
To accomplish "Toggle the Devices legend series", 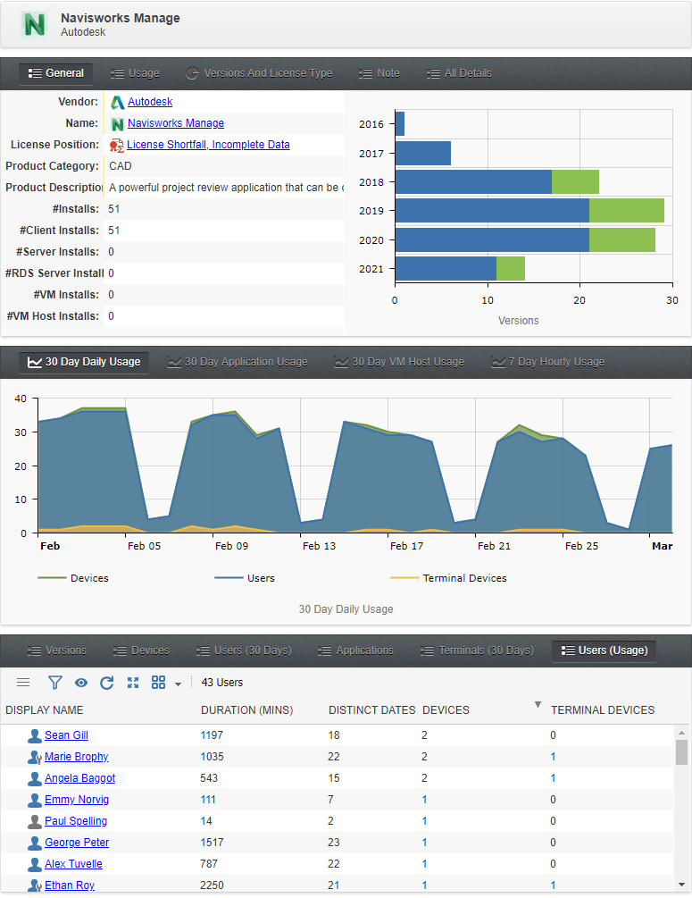I will pos(72,578).
